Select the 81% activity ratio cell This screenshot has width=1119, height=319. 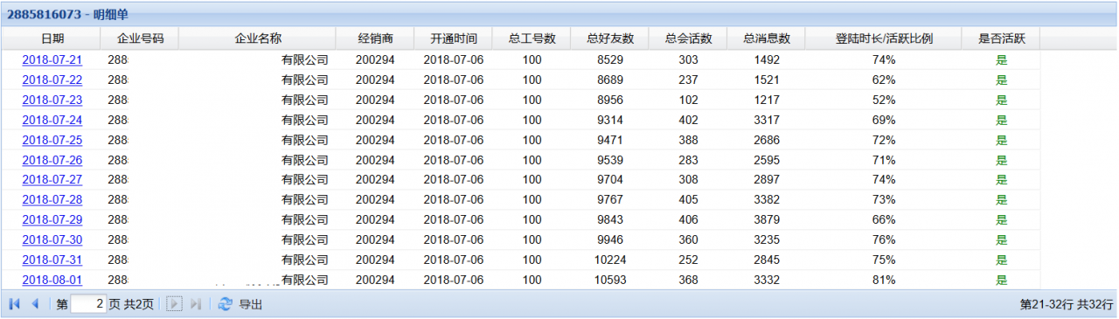[884, 280]
